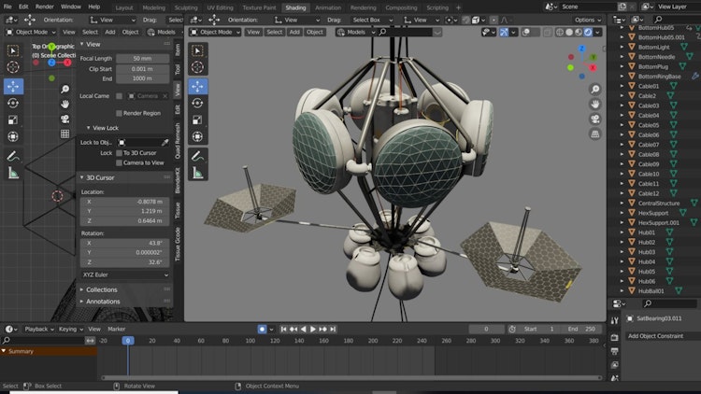
Task: Expand the CentralStructure item in the outliner
Action: tap(620, 203)
